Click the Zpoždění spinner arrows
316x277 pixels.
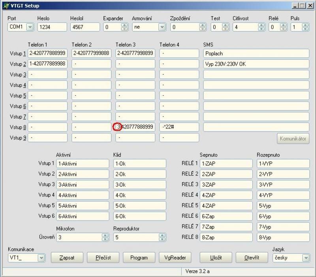click(203, 27)
